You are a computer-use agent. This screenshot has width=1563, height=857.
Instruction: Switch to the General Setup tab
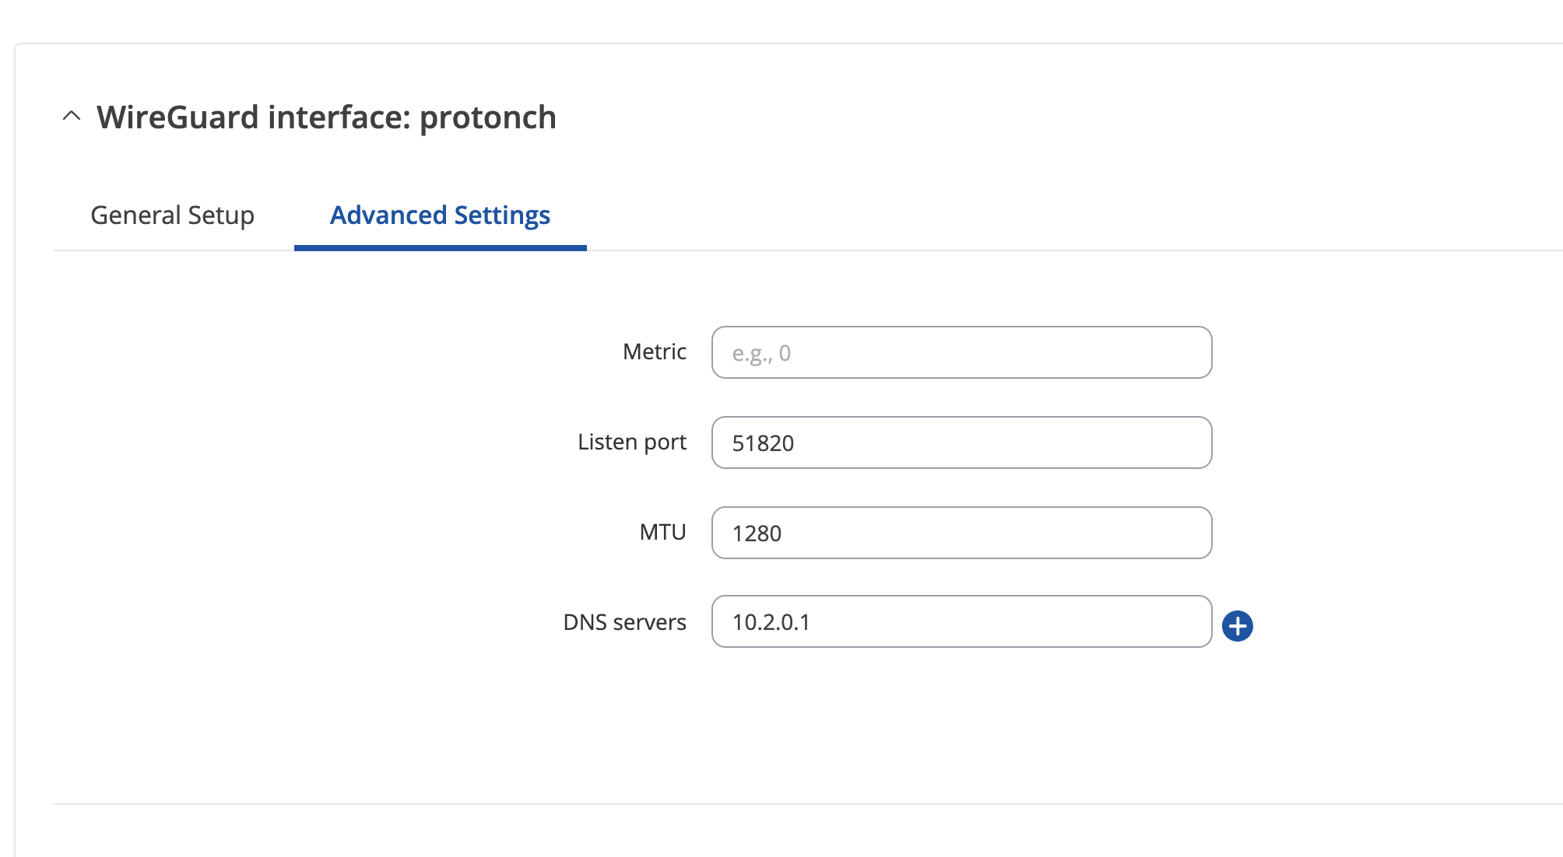tap(172, 215)
